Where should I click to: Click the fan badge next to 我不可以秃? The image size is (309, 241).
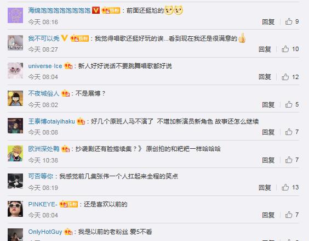click(x=79, y=38)
